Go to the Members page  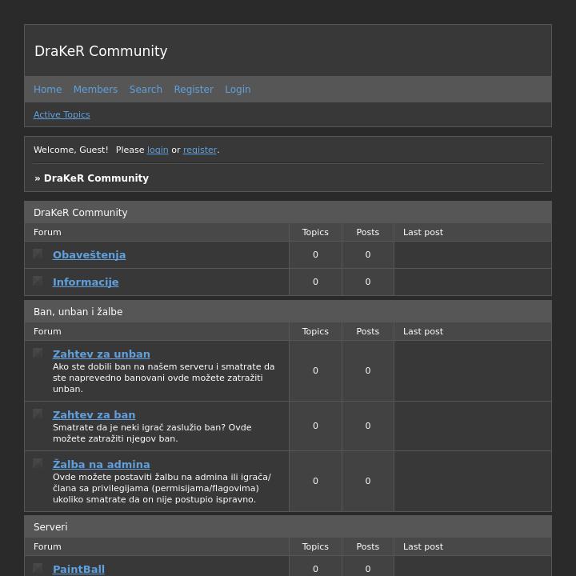point(95,90)
